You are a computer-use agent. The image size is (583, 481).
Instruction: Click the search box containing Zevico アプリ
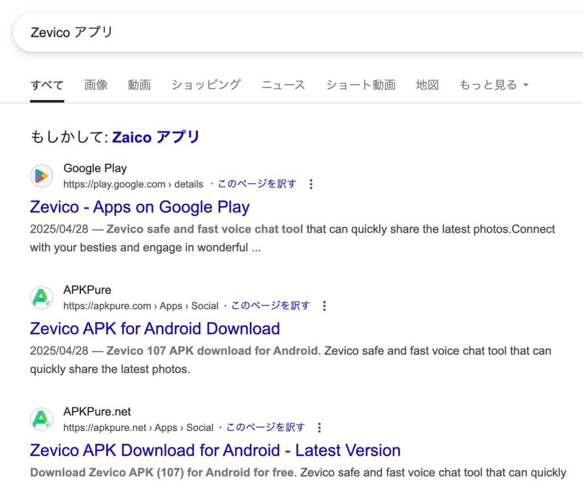click(x=298, y=32)
